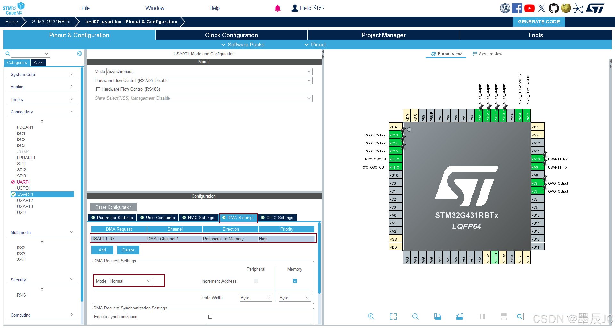615x329 pixels.
Task: Select the PA9 USART1_TX pin
Action: (x=537, y=167)
